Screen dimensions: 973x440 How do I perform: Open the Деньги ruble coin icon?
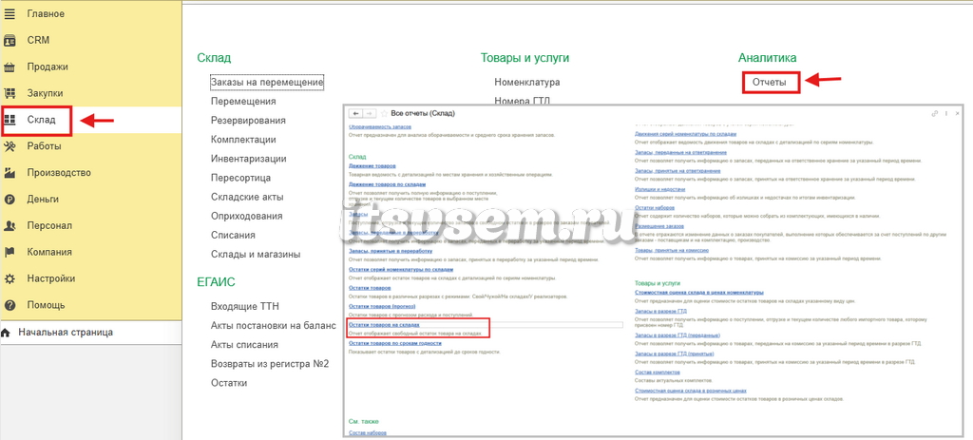[x=10, y=200]
